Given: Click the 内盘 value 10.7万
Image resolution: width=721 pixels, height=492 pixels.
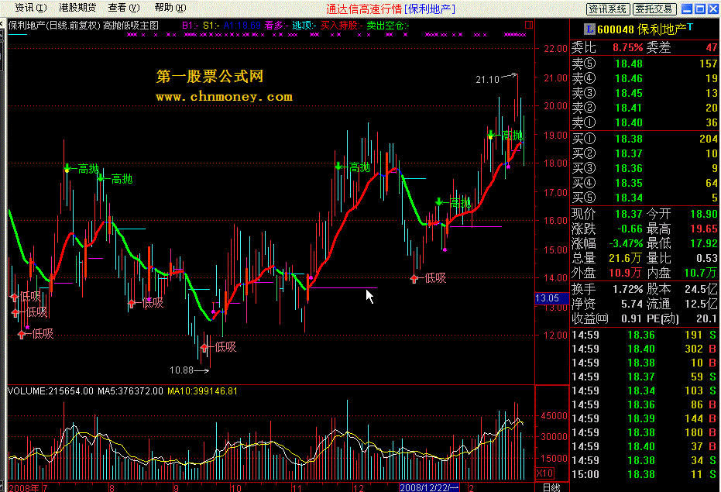Looking at the screenshot, I should click(701, 273).
